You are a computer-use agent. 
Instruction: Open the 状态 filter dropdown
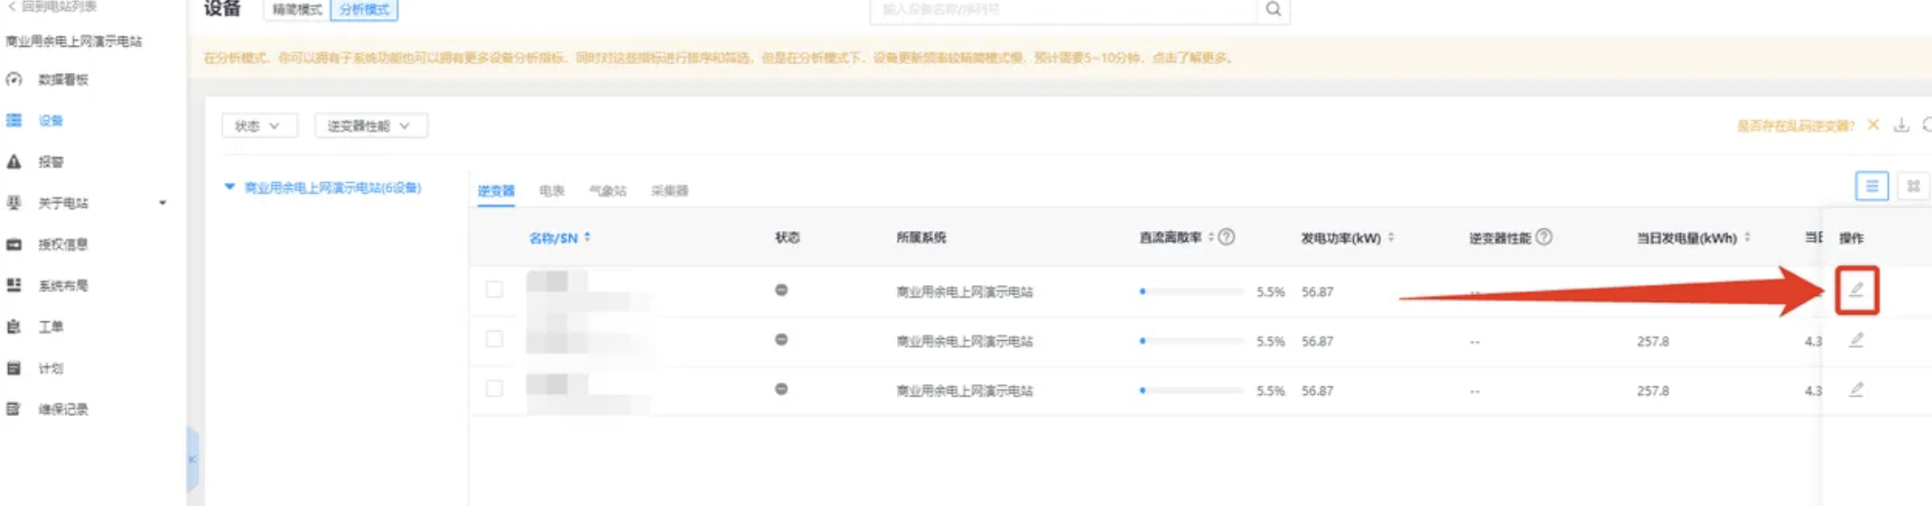258,125
